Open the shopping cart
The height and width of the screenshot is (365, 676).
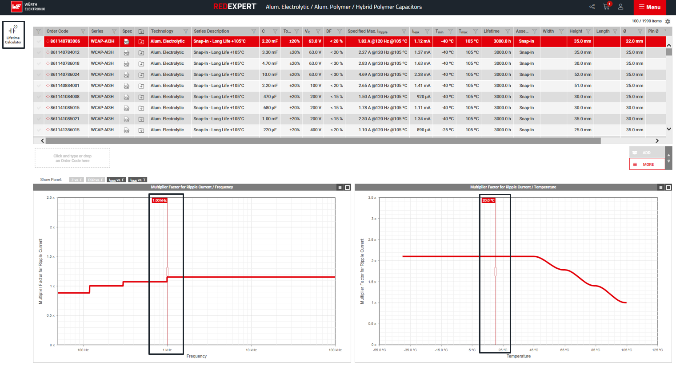(x=606, y=7)
